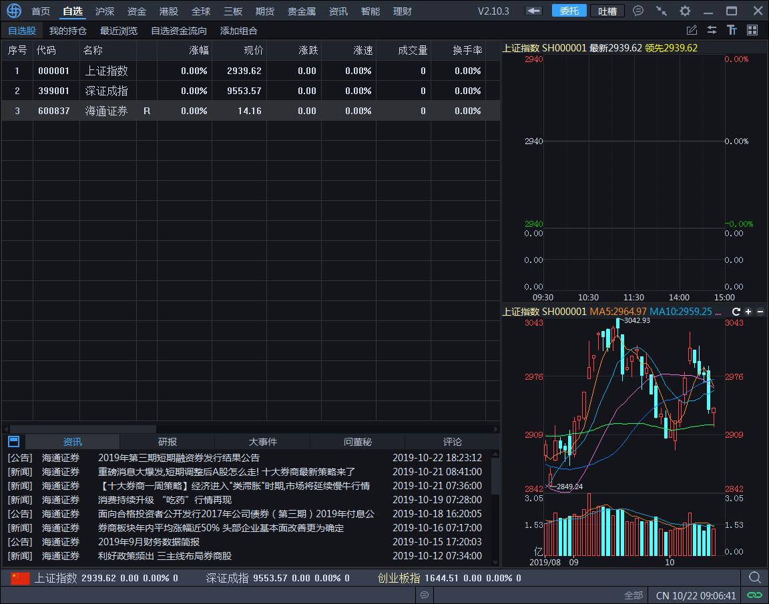769x604 pixels.
Task: Zoom out K-line chart with minus icon
Action: 760,312
